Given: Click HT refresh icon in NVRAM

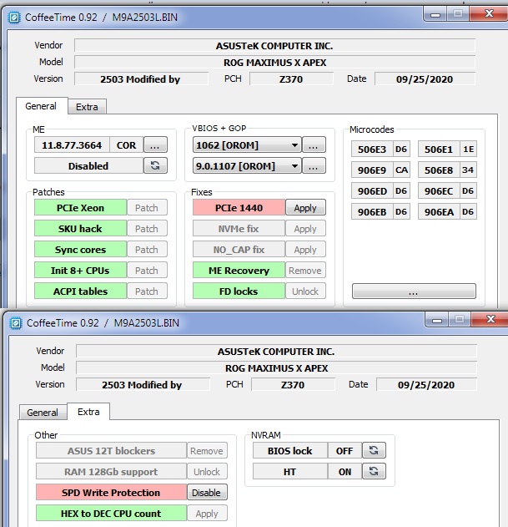Looking at the screenshot, I should (374, 471).
